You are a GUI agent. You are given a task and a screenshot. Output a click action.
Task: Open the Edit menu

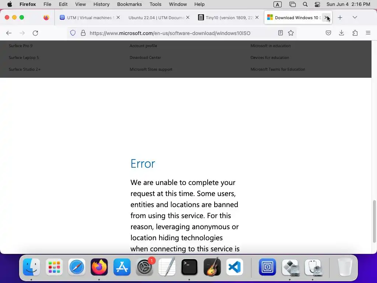63,4
